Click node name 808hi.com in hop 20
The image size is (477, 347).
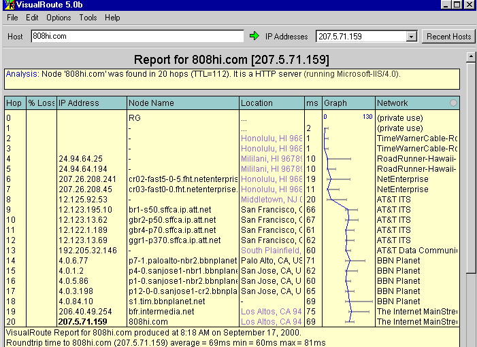pos(149,322)
